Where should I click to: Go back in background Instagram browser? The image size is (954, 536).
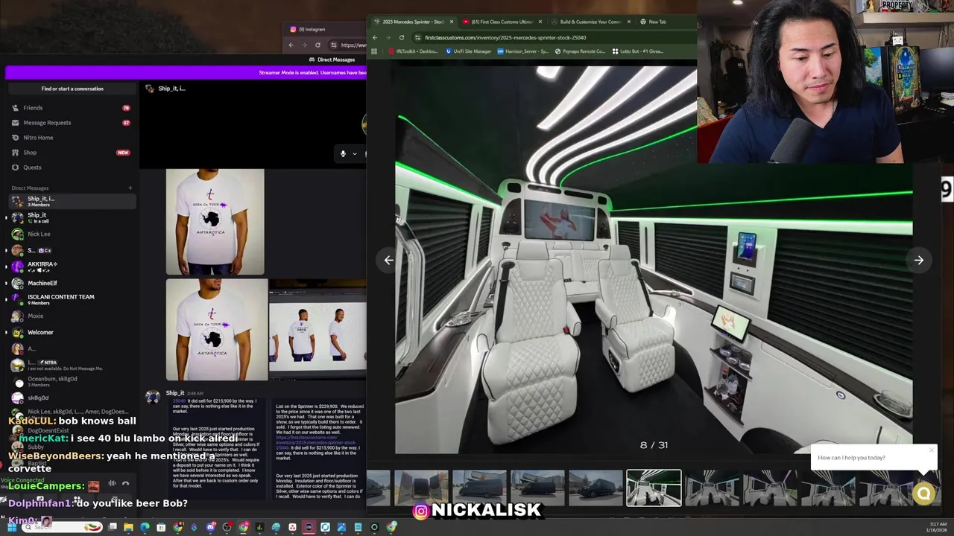pos(291,45)
